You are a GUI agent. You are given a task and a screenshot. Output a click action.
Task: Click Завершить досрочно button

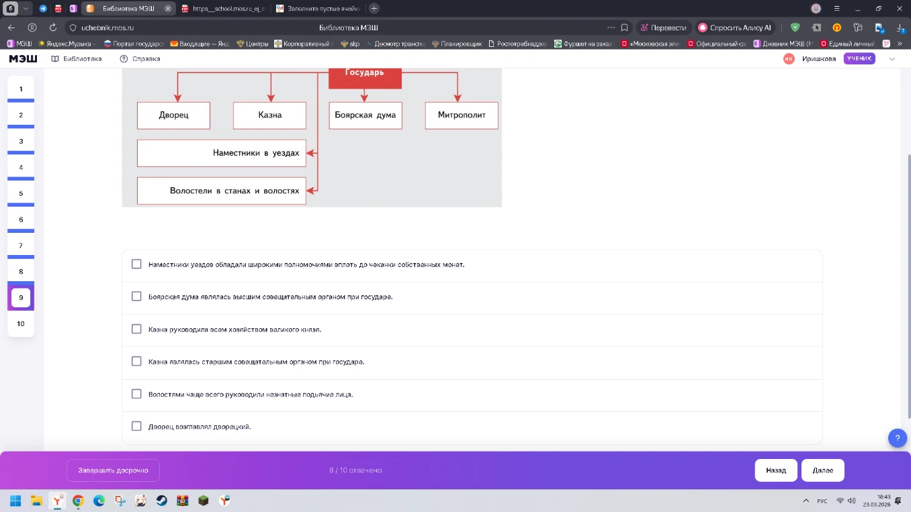pos(113,470)
